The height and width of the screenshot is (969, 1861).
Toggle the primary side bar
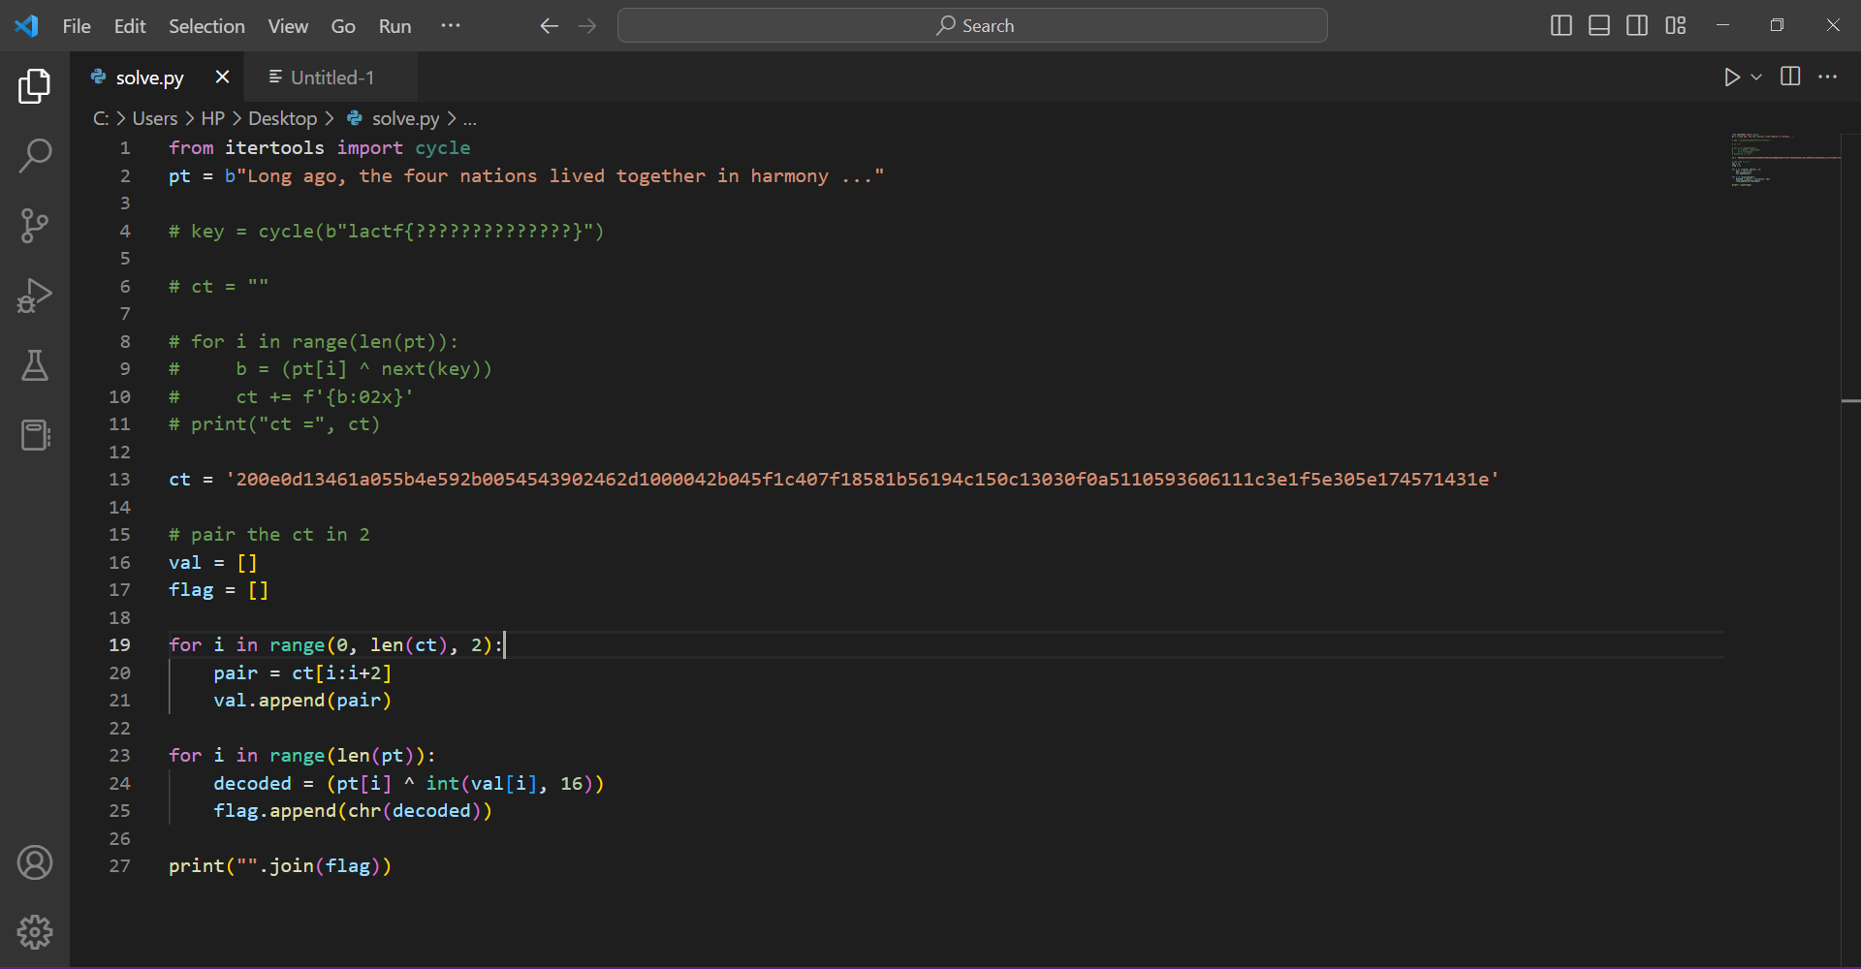point(1561,26)
